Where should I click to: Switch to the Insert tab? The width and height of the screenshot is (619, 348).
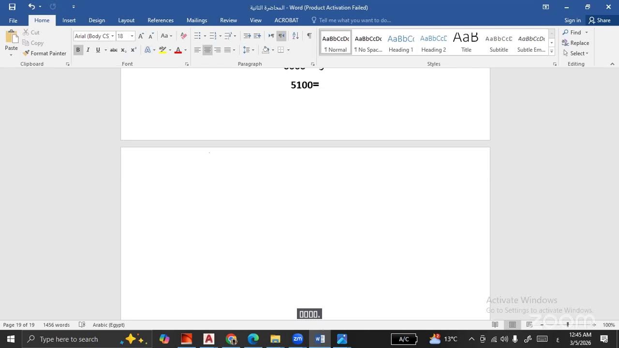click(69, 20)
